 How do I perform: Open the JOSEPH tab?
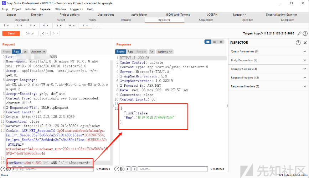[212, 15]
